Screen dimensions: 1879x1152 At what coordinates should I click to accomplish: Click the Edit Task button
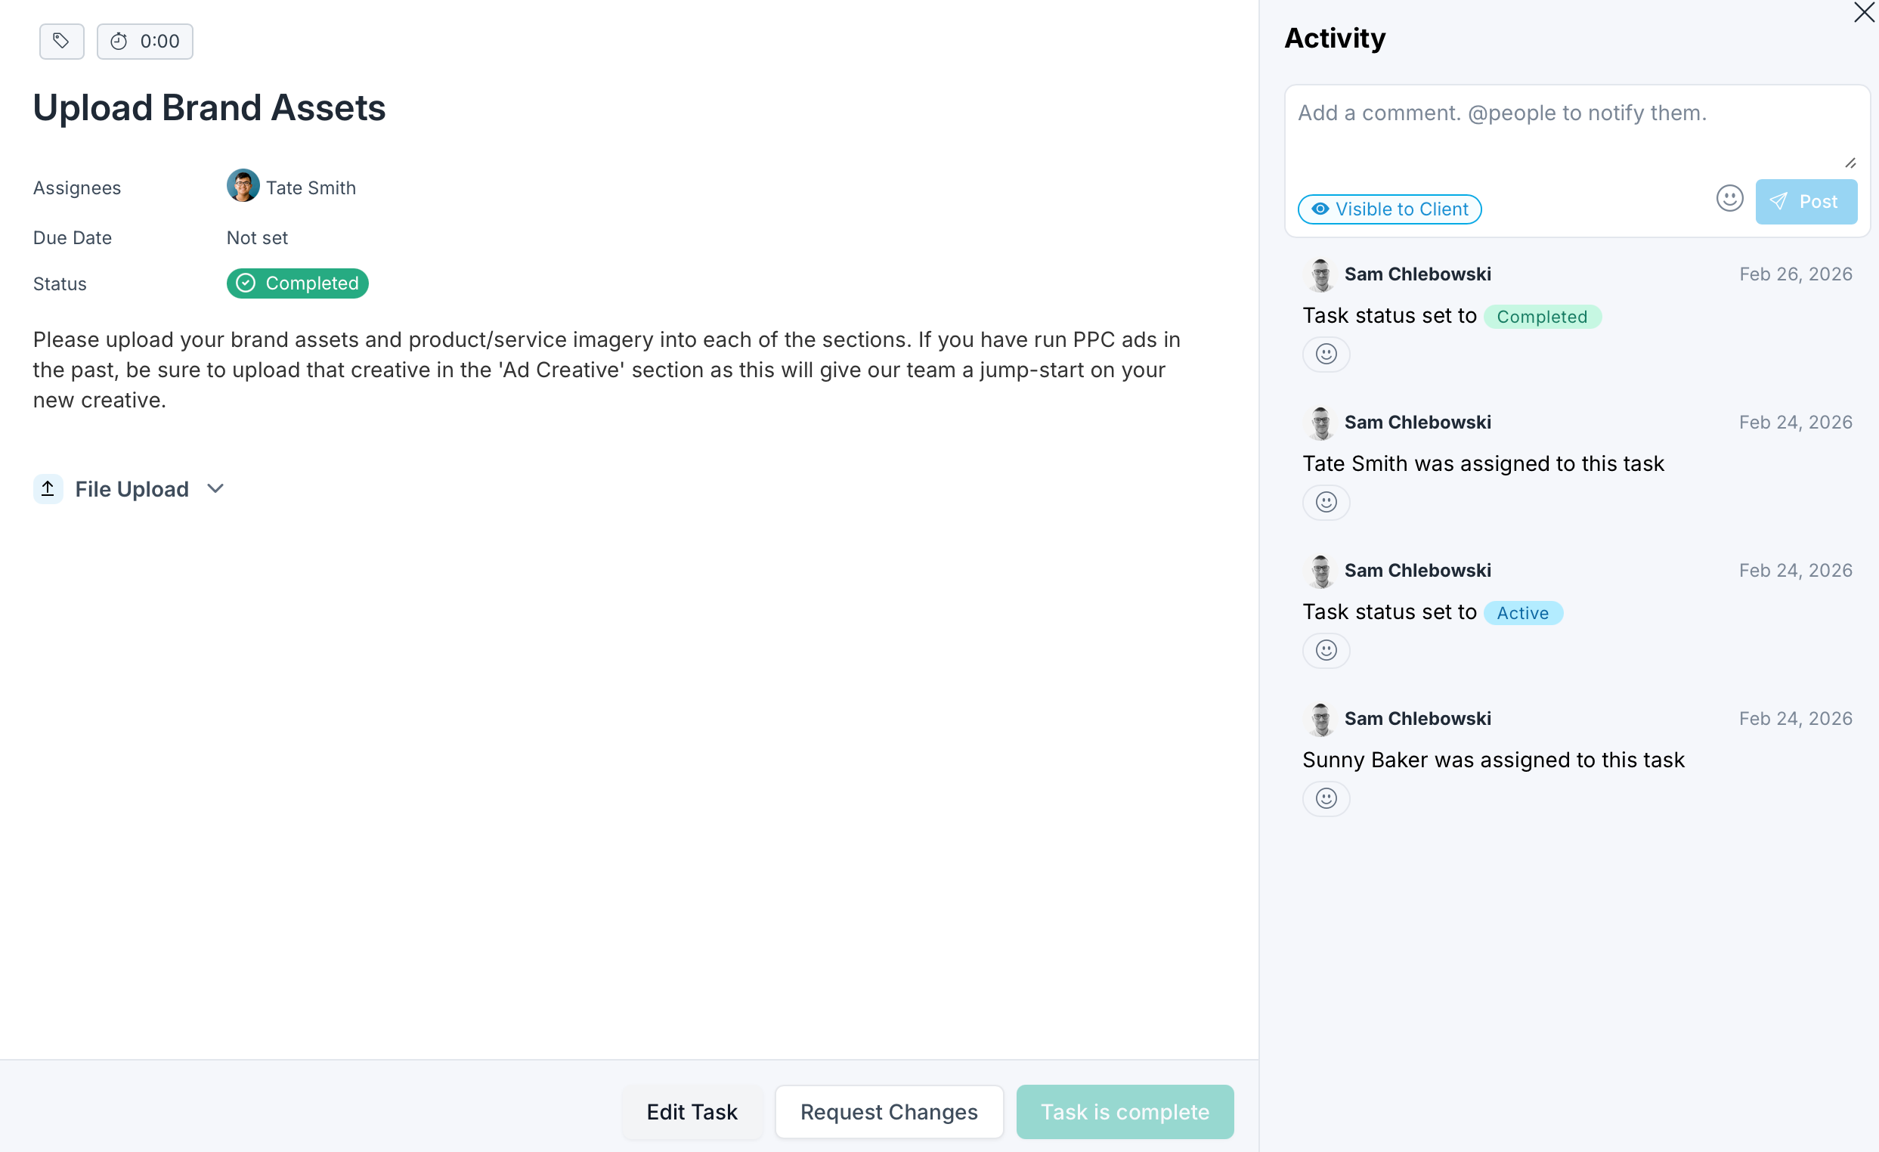click(692, 1112)
